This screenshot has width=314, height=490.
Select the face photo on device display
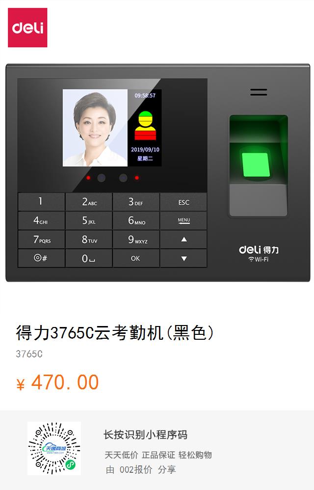coord(95,128)
